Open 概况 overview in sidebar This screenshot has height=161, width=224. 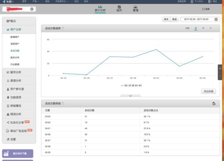[19, 21]
